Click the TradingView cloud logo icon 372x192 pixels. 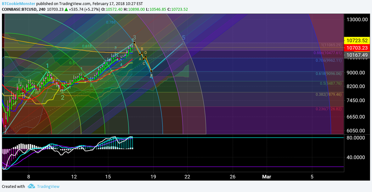pyautogui.click(x=31, y=186)
